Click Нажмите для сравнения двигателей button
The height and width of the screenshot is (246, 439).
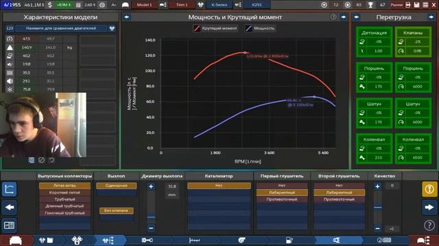[61, 28]
